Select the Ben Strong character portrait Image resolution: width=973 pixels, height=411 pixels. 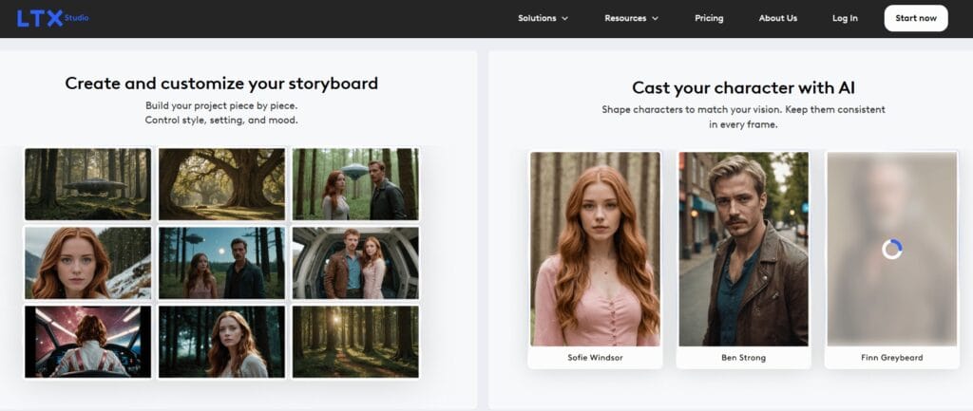[743, 250]
